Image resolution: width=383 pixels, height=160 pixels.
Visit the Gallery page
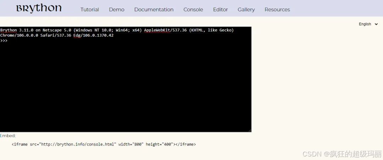(246, 10)
